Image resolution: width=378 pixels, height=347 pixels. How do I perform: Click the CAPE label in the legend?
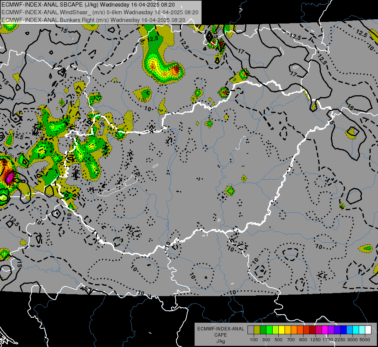coord(220,335)
